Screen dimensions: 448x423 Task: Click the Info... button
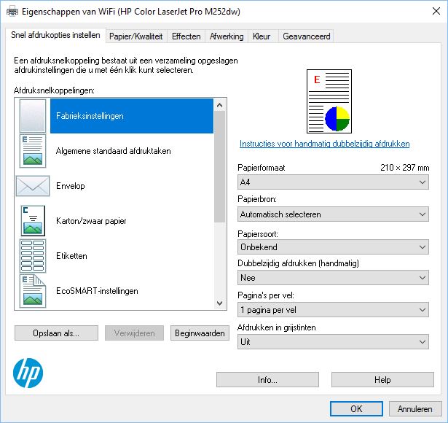[267, 379]
